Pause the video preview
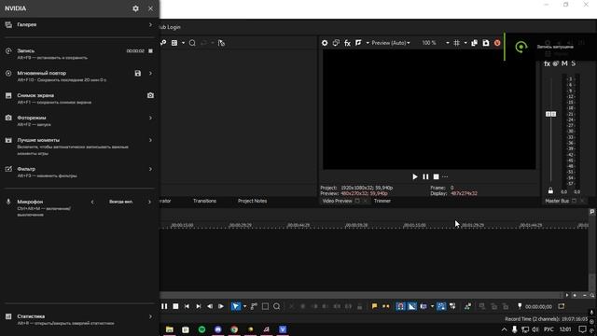597x336 pixels. coord(425,176)
